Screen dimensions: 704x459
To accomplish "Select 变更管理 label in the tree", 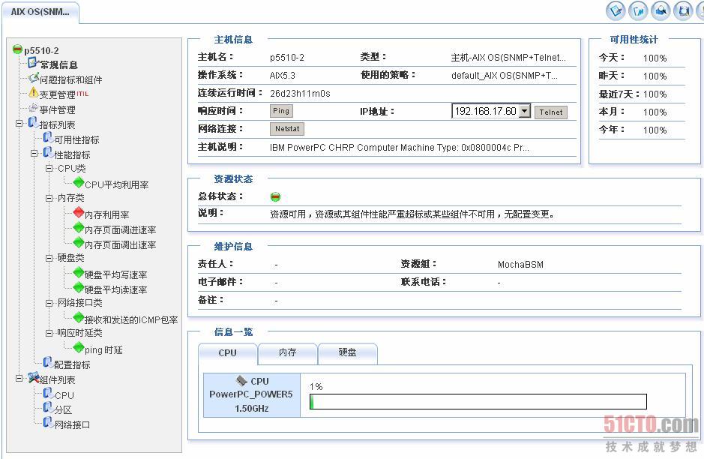I will click(58, 94).
